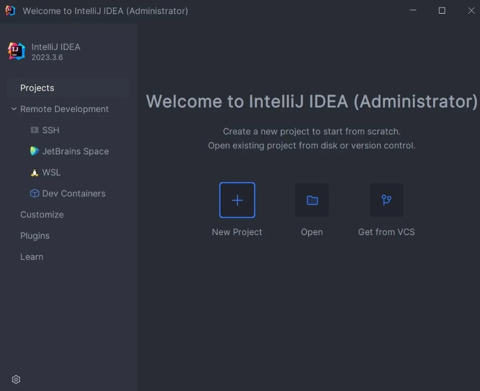Select the SSH text entry
Viewport: 480px width, 391px height.
click(51, 130)
